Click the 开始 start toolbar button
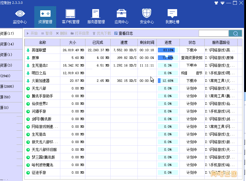This screenshot has width=246, height=181. point(32,33)
